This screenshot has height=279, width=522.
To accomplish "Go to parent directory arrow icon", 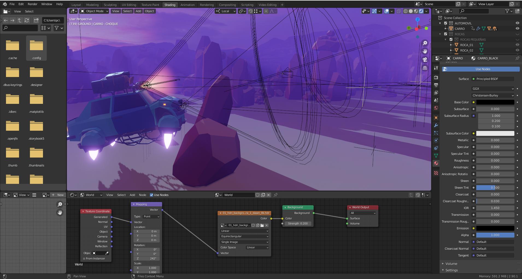I will [20, 20].
